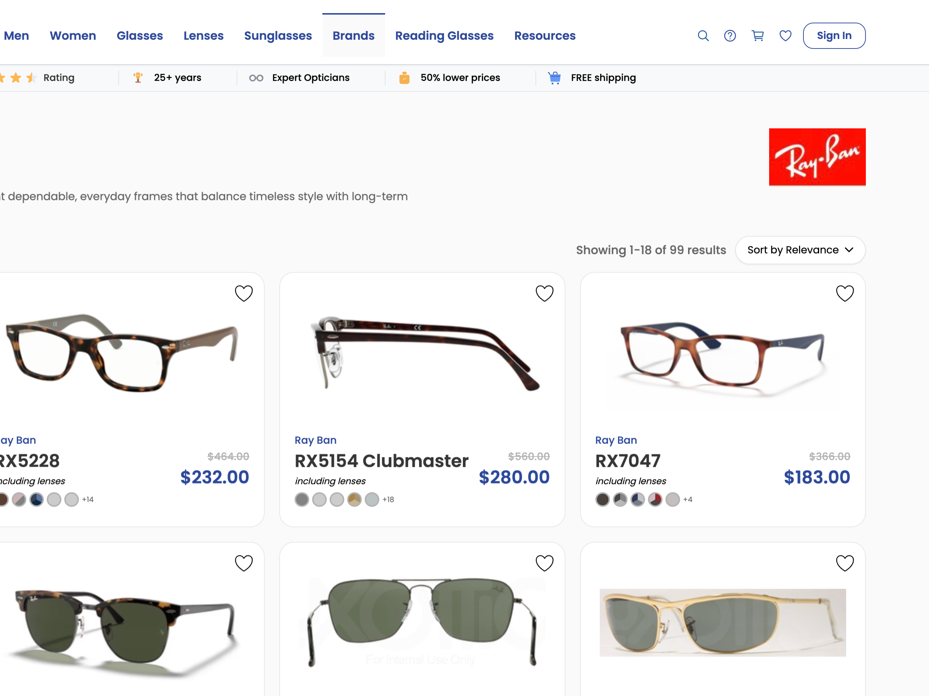Expand the Lenses navigation menu
Image resolution: width=929 pixels, height=696 pixels.
tap(203, 36)
